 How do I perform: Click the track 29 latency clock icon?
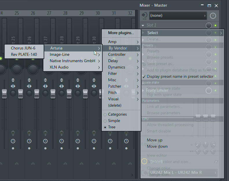(78, 141)
